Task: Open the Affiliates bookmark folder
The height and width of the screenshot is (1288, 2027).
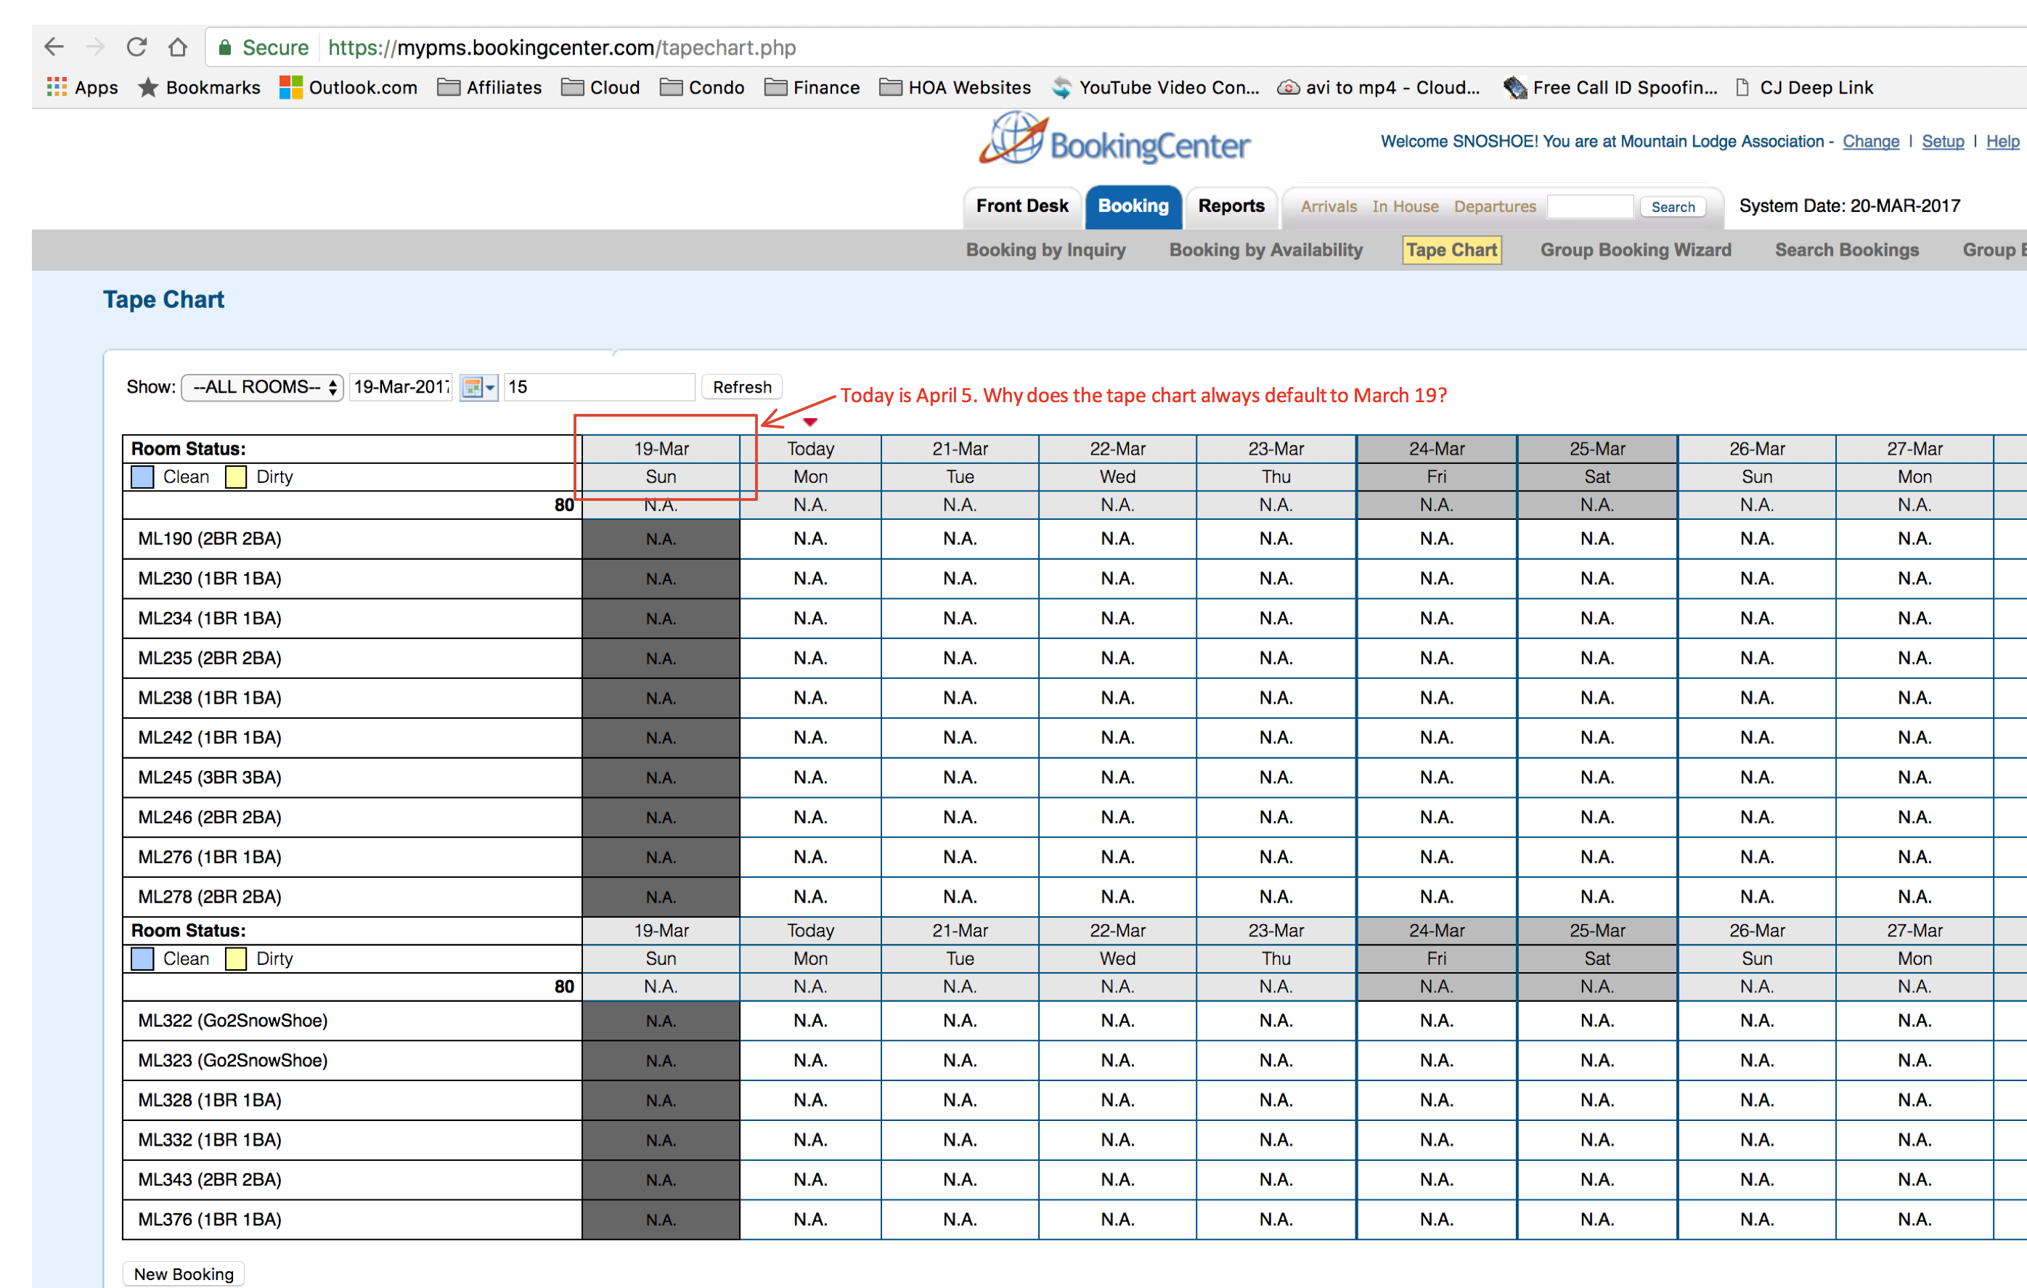Action: pos(489,88)
